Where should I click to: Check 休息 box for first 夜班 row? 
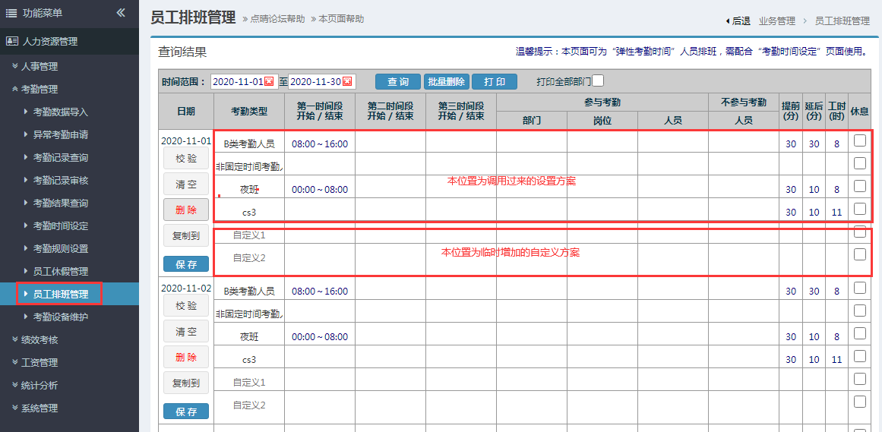coord(859,186)
